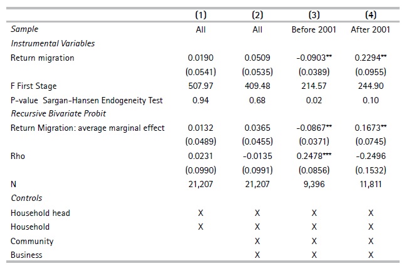Select the column (3) header
This screenshot has width=404, height=266.
[314, 15]
